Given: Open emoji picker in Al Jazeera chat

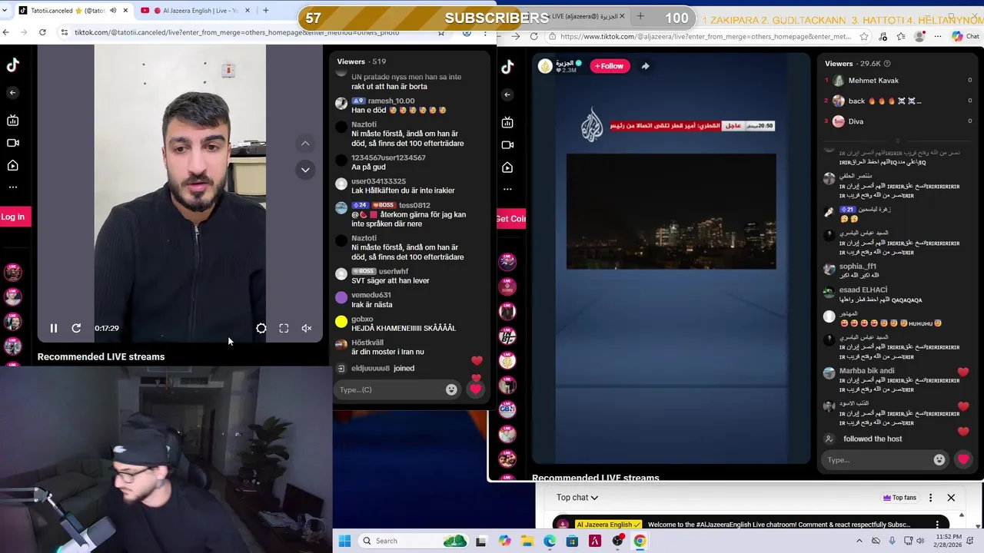Looking at the screenshot, I should click(x=939, y=460).
